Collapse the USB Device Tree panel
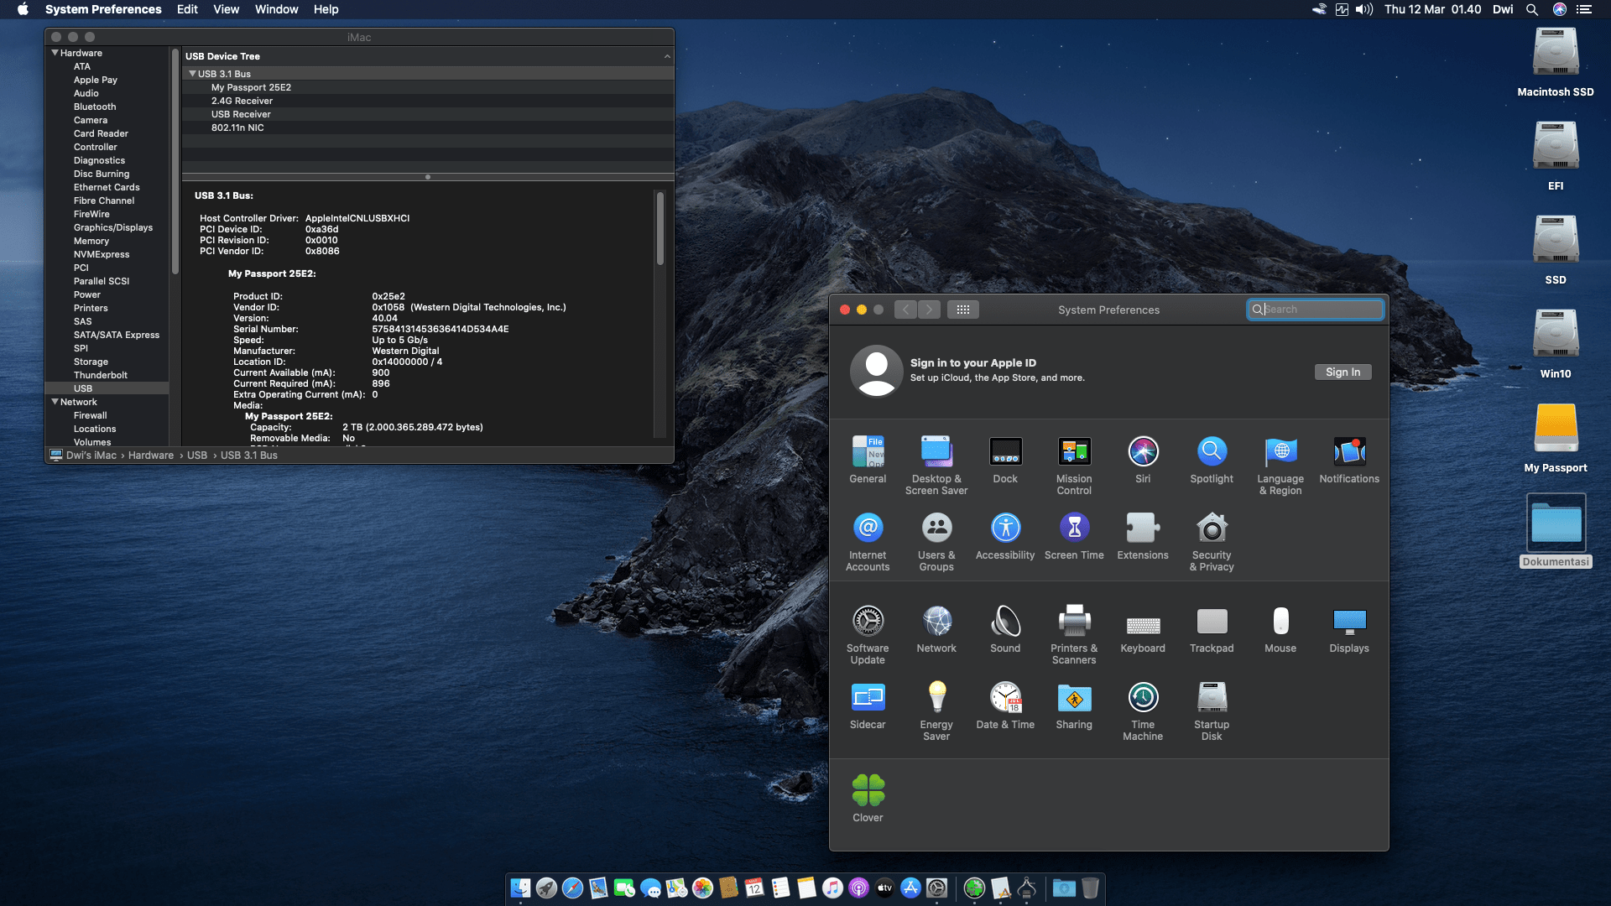This screenshot has width=1611, height=906. tap(668, 55)
